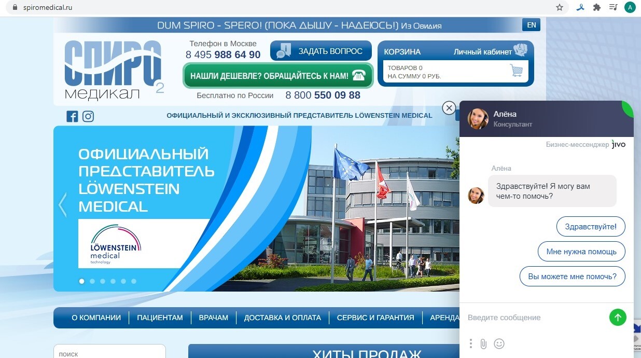Open the Врачам menu item

tap(214, 318)
